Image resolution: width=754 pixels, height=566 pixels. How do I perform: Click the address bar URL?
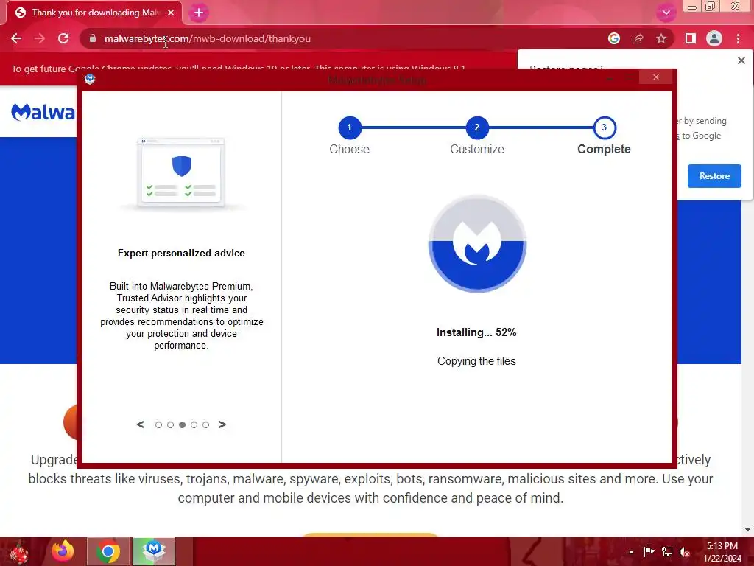pyautogui.click(x=207, y=38)
